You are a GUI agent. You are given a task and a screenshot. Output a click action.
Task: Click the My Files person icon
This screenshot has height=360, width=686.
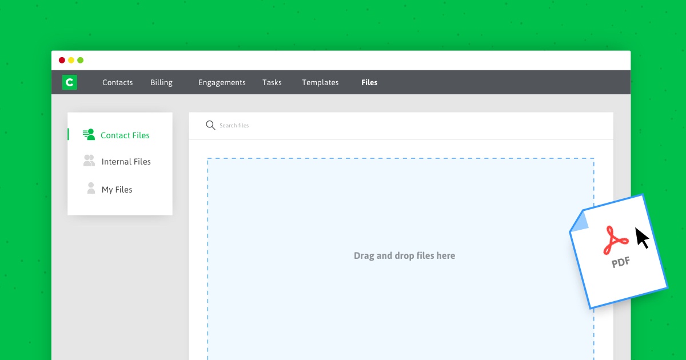click(x=91, y=189)
